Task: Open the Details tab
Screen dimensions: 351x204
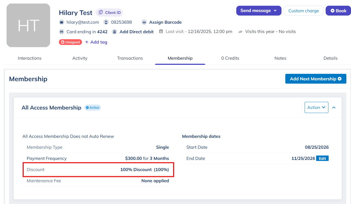Action: pyautogui.click(x=331, y=58)
